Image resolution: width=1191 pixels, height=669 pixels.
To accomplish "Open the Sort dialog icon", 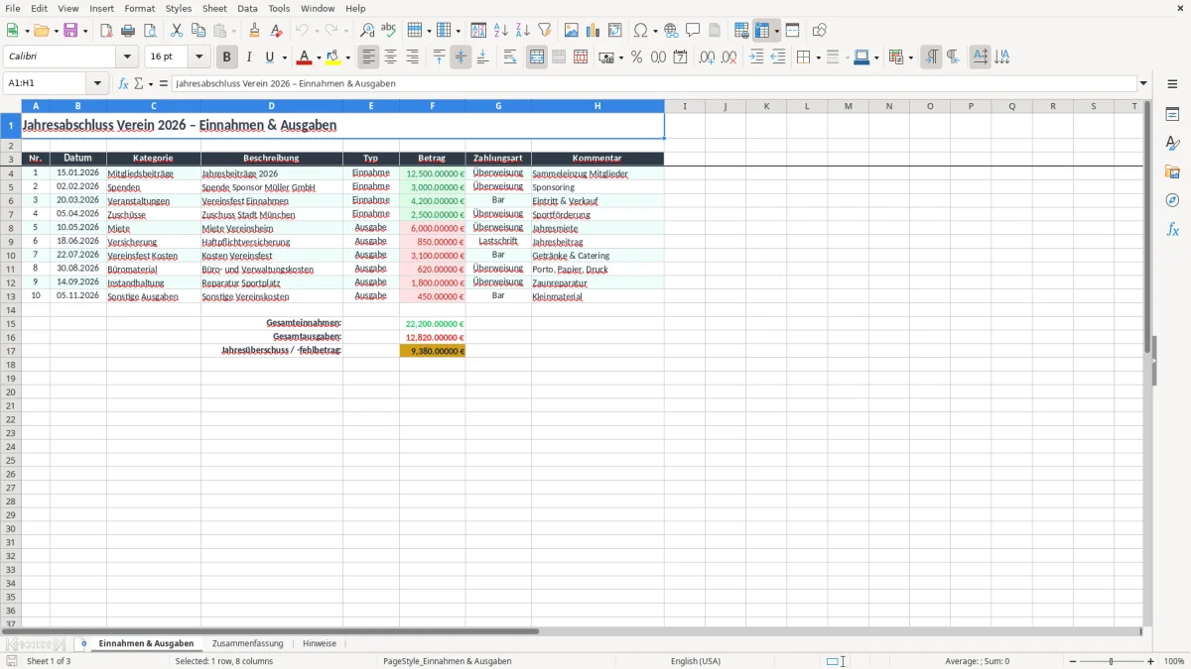I will [x=478, y=31].
